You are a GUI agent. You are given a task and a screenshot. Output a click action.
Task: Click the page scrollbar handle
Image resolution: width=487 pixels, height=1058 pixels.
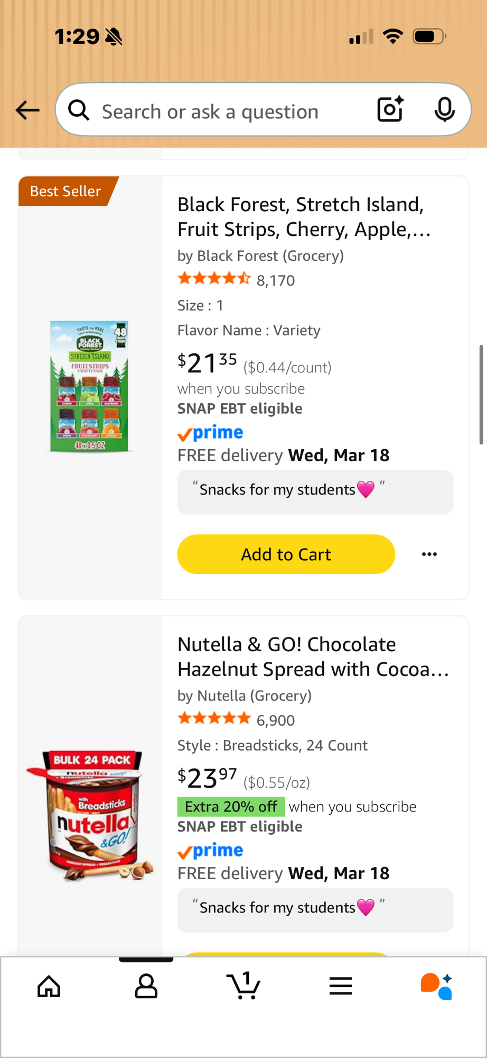[x=481, y=394]
